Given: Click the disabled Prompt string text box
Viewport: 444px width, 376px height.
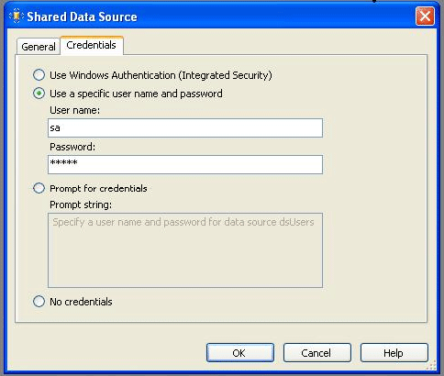Looking at the screenshot, I should [x=185, y=250].
